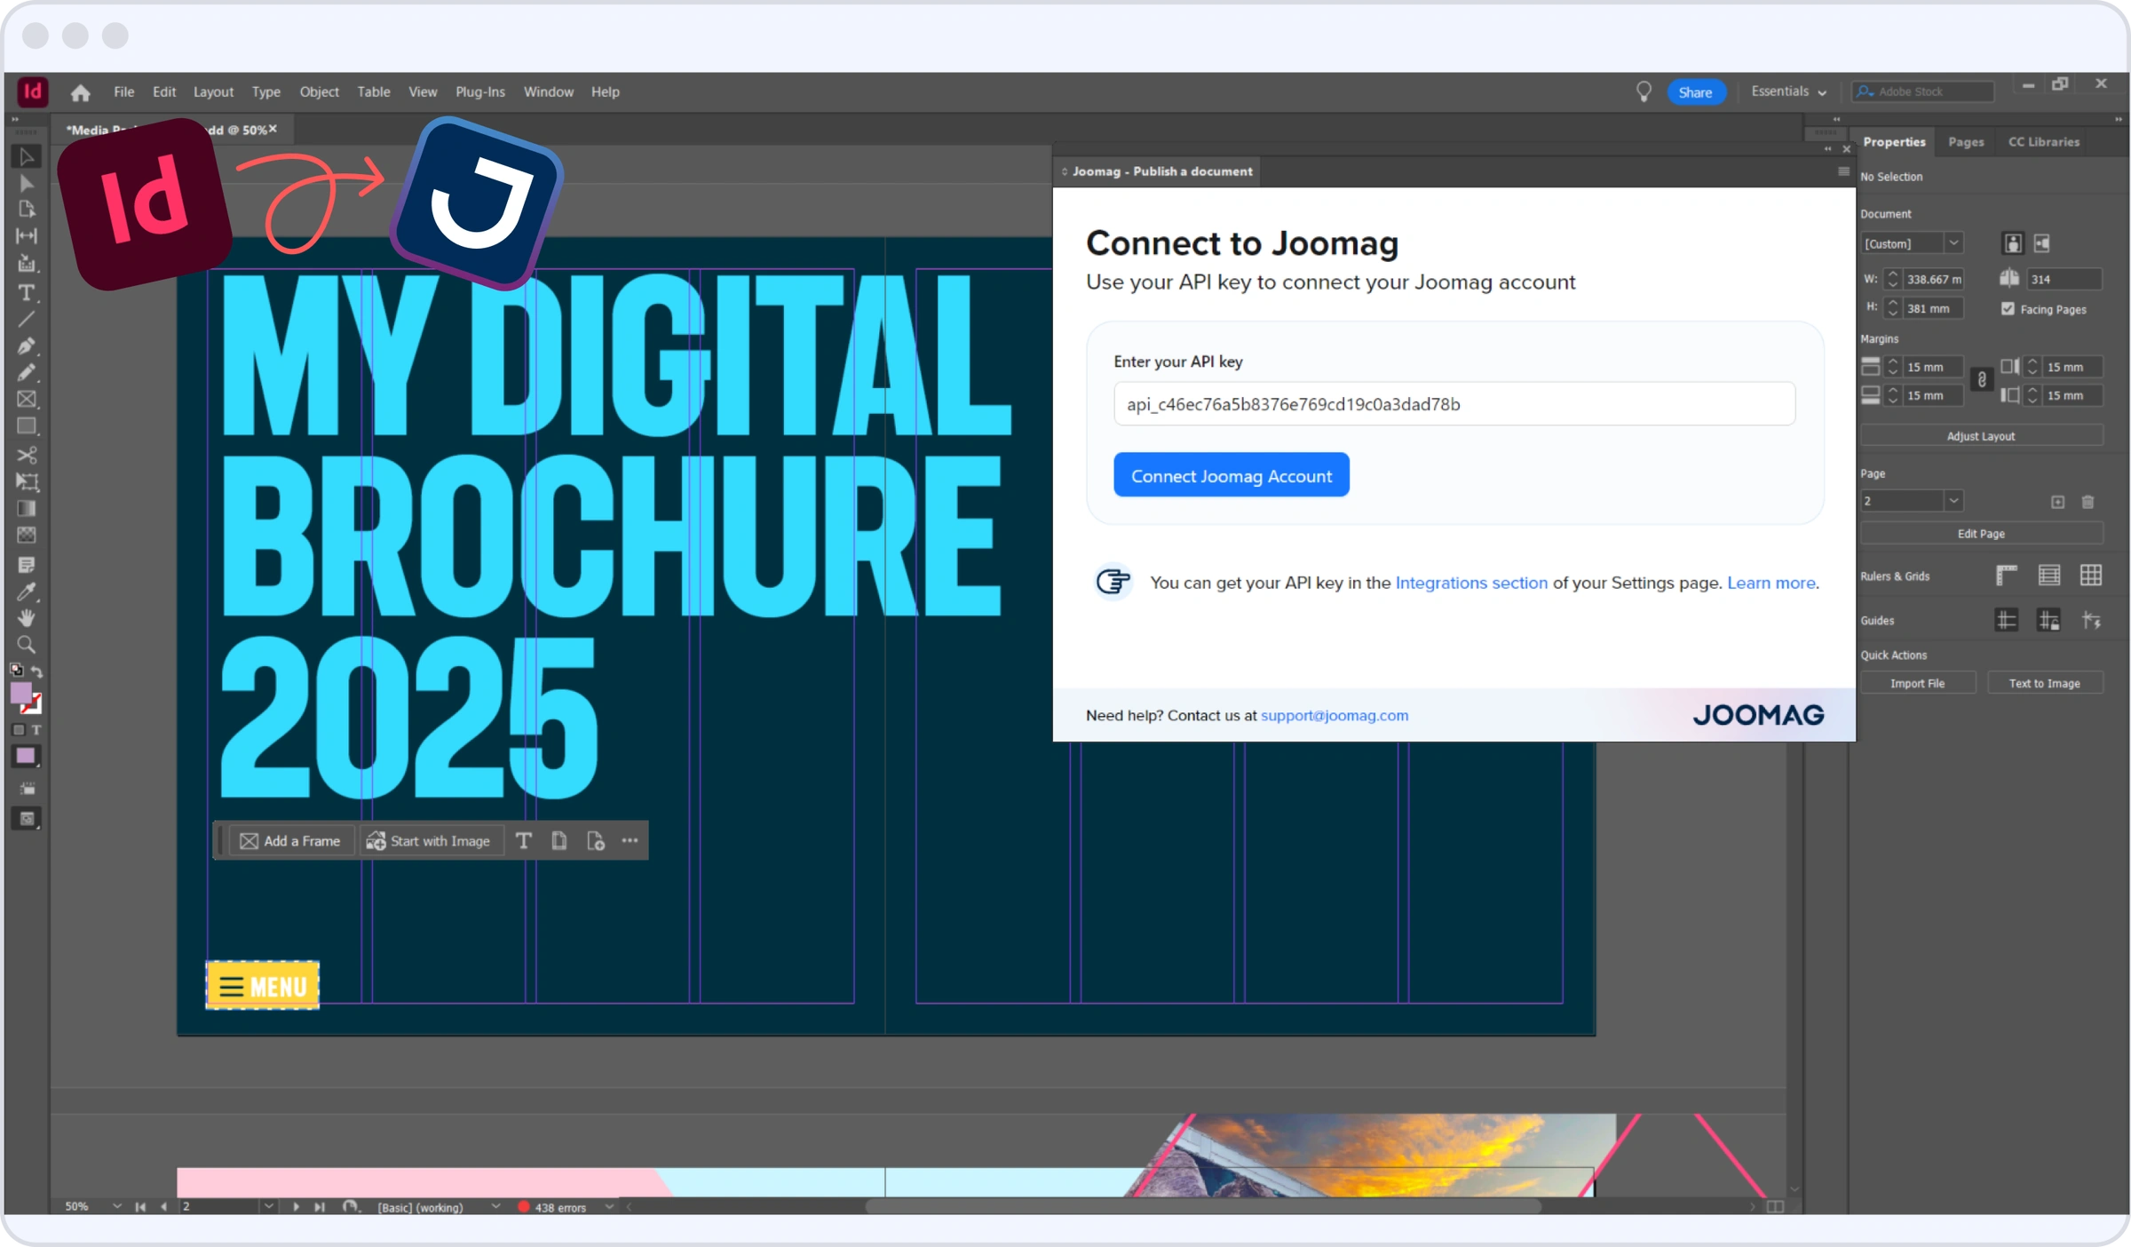This screenshot has width=2131, height=1247.
Task: Open the Object menu
Action: click(319, 91)
